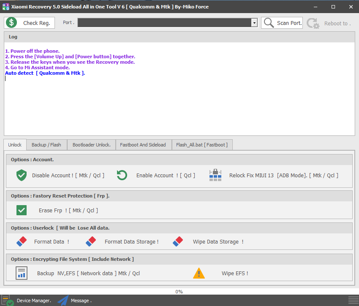Run Disable Account [Mtk / Qcl]
This screenshot has width=359, height=306.
68,175
